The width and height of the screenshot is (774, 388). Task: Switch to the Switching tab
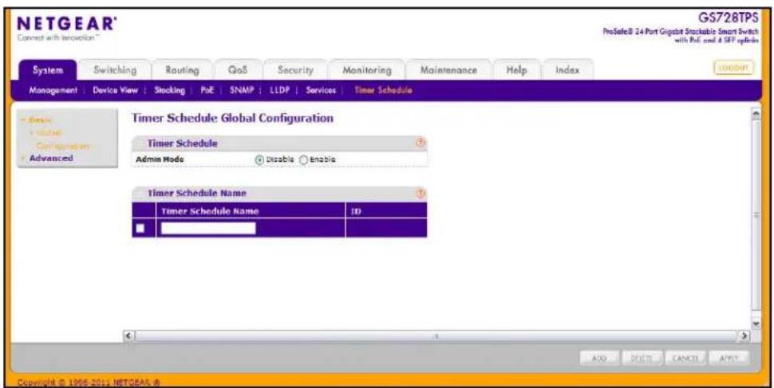pyautogui.click(x=115, y=70)
